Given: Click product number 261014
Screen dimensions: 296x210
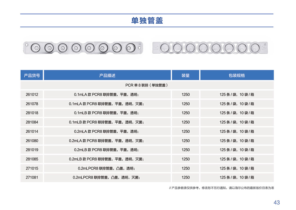Looking at the screenshot, I should click(x=32, y=132).
